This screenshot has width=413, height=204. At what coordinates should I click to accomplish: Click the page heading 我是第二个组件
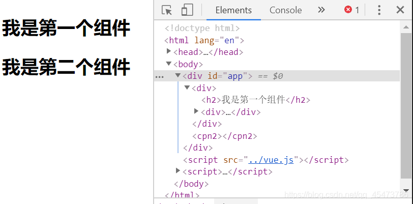click(66, 67)
